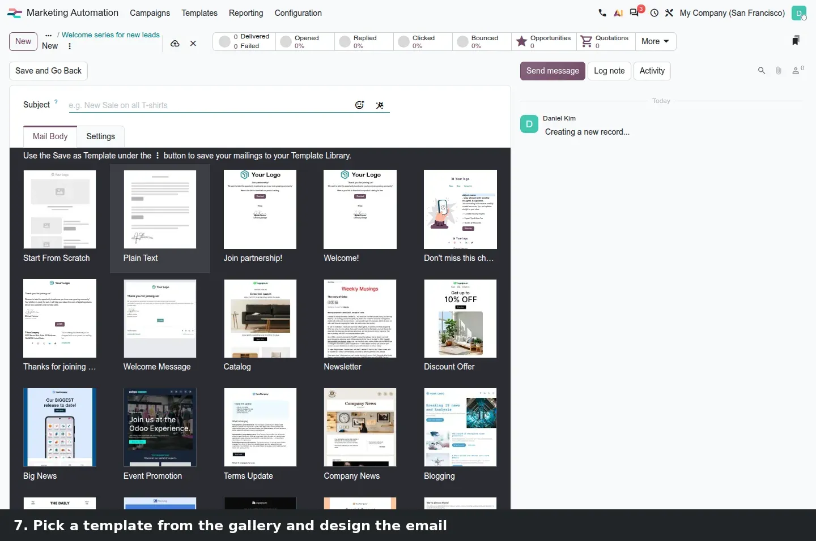The image size is (816, 541).
Task: Open the Clicked stat button
Action: pos(423,41)
